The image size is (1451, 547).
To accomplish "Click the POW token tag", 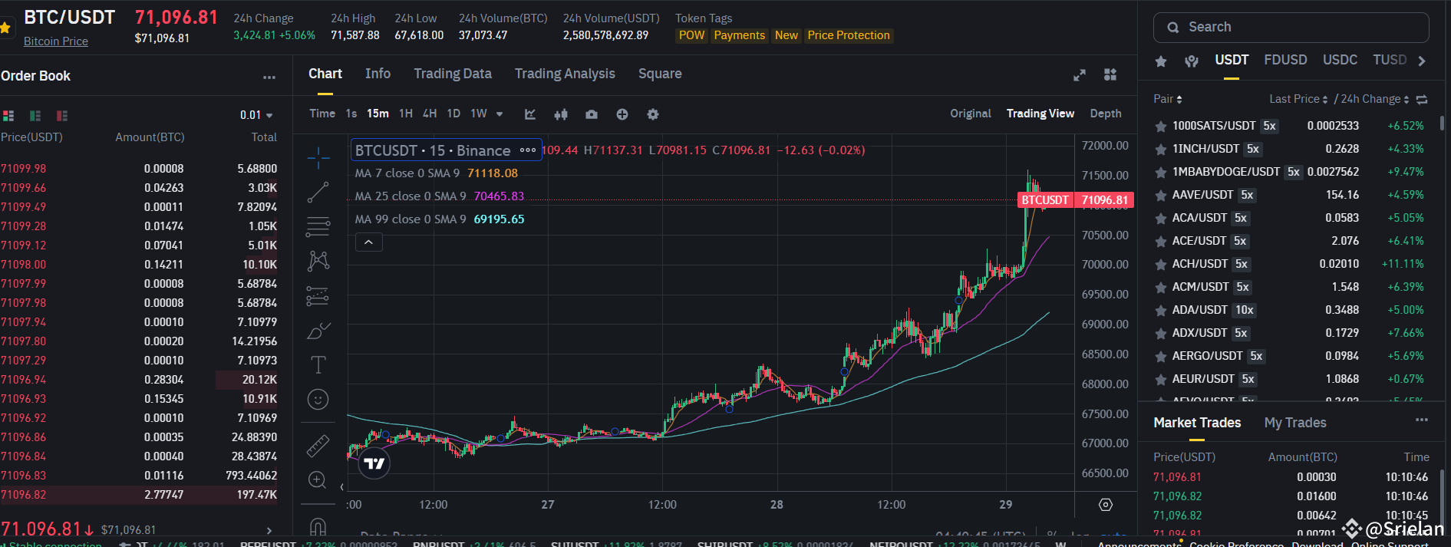I will coord(691,35).
